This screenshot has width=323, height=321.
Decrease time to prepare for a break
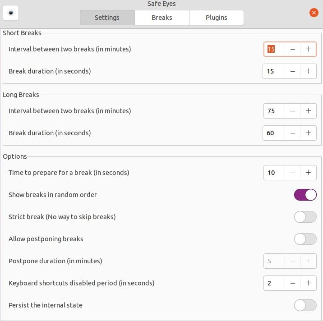click(292, 173)
